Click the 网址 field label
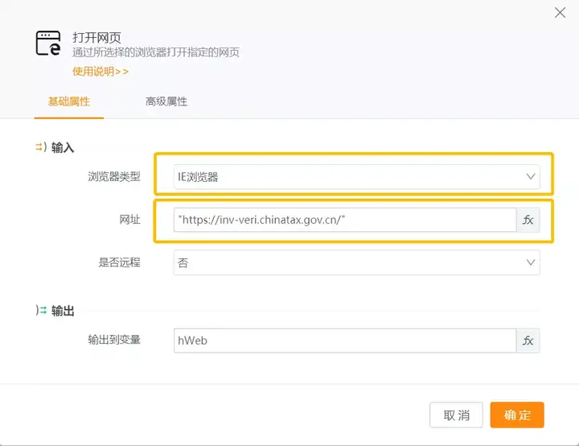Screen dimensions: 579x446 click(x=129, y=220)
